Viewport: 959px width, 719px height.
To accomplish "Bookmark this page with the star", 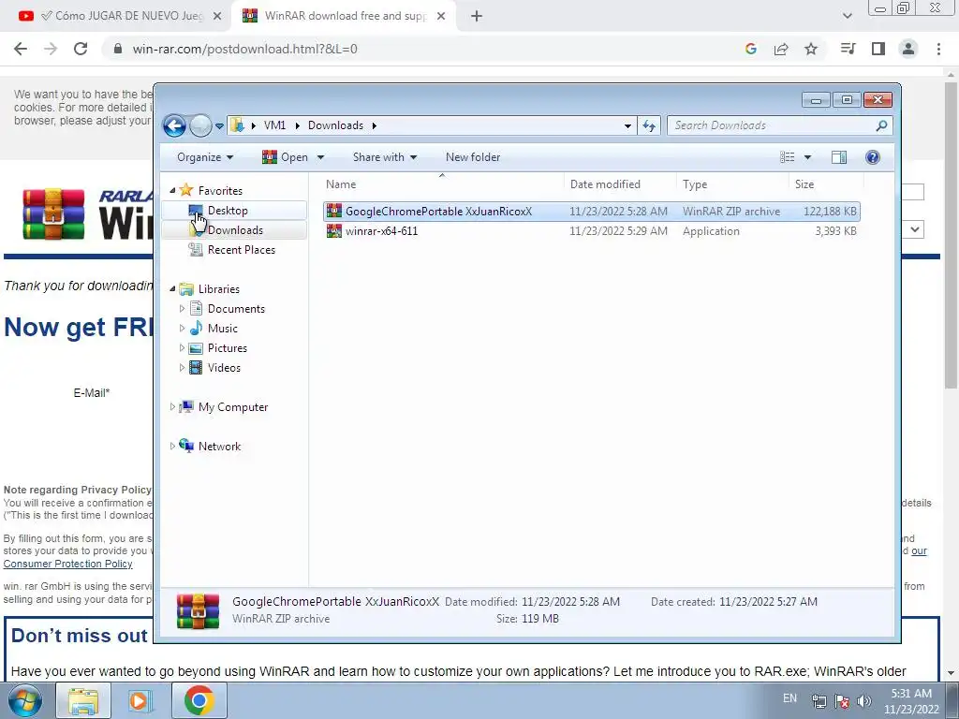I will (811, 49).
